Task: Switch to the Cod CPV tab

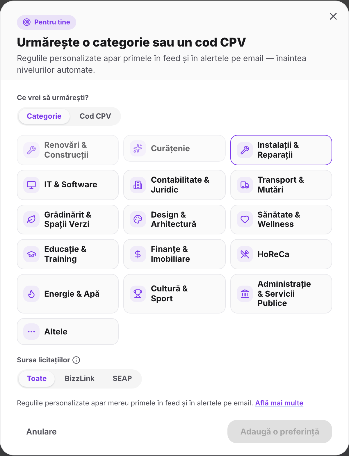Action: 95,116
